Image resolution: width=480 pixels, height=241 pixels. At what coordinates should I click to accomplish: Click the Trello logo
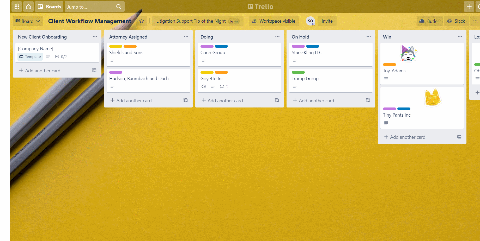[x=260, y=7]
